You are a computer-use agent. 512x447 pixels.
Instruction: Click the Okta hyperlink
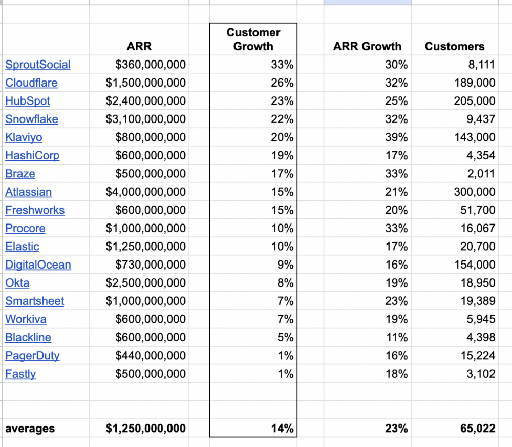[x=17, y=283]
